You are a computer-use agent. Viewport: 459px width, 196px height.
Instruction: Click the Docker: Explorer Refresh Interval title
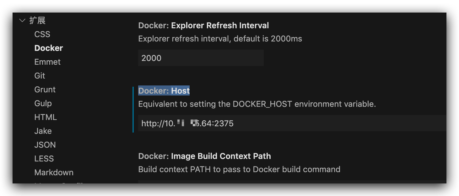pyautogui.click(x=203, y=25)
